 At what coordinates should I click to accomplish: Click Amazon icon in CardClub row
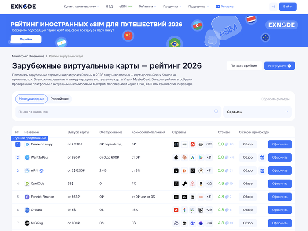201,184
